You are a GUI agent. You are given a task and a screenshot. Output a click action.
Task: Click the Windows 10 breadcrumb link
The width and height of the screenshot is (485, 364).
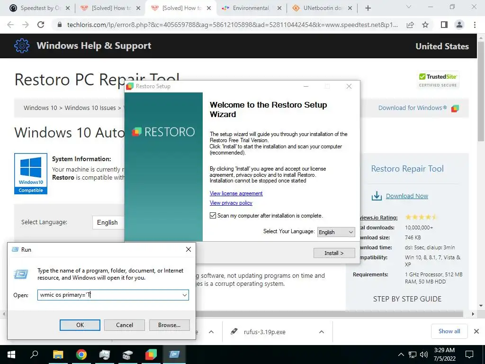(40, 108)
